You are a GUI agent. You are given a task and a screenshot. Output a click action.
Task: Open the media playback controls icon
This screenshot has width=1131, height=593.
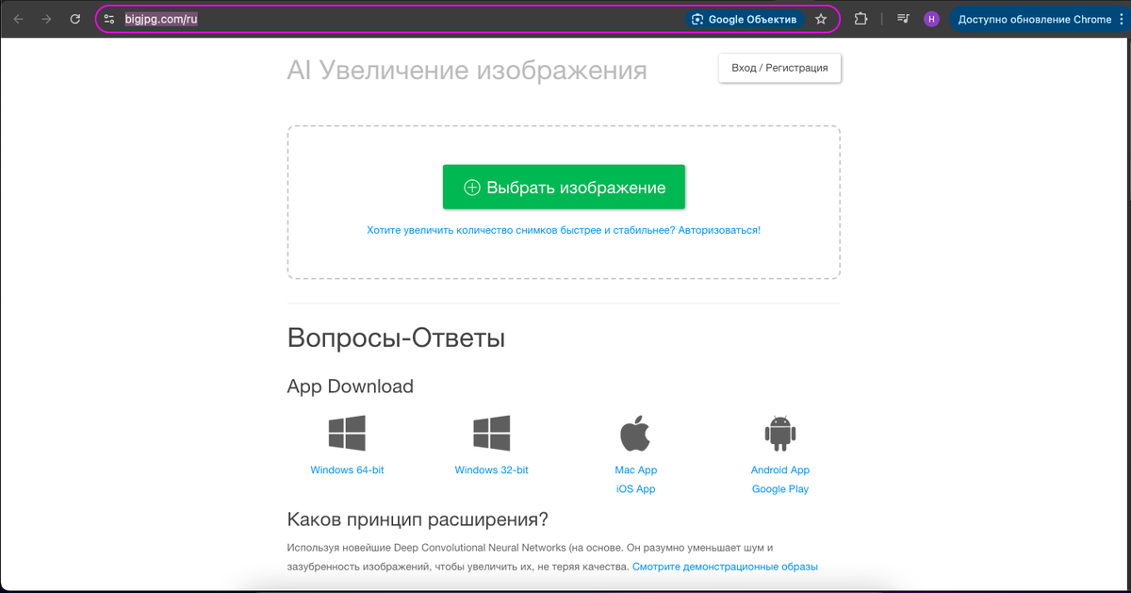tap(902, 18)
